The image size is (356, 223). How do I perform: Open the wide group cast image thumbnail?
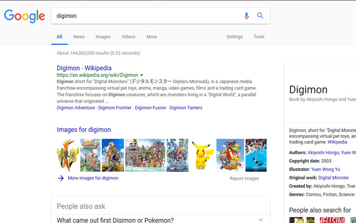pos(145,155)
